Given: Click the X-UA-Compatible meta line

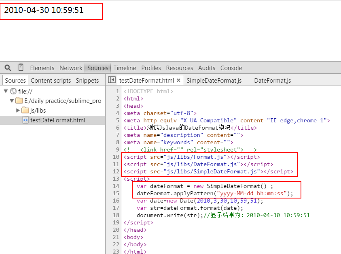Looking at the screenshot, I should tap(227, 120).
